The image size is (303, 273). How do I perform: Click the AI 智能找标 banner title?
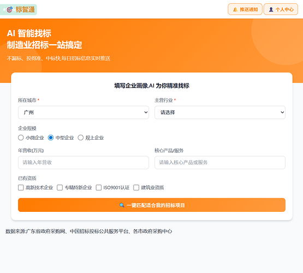29,33
